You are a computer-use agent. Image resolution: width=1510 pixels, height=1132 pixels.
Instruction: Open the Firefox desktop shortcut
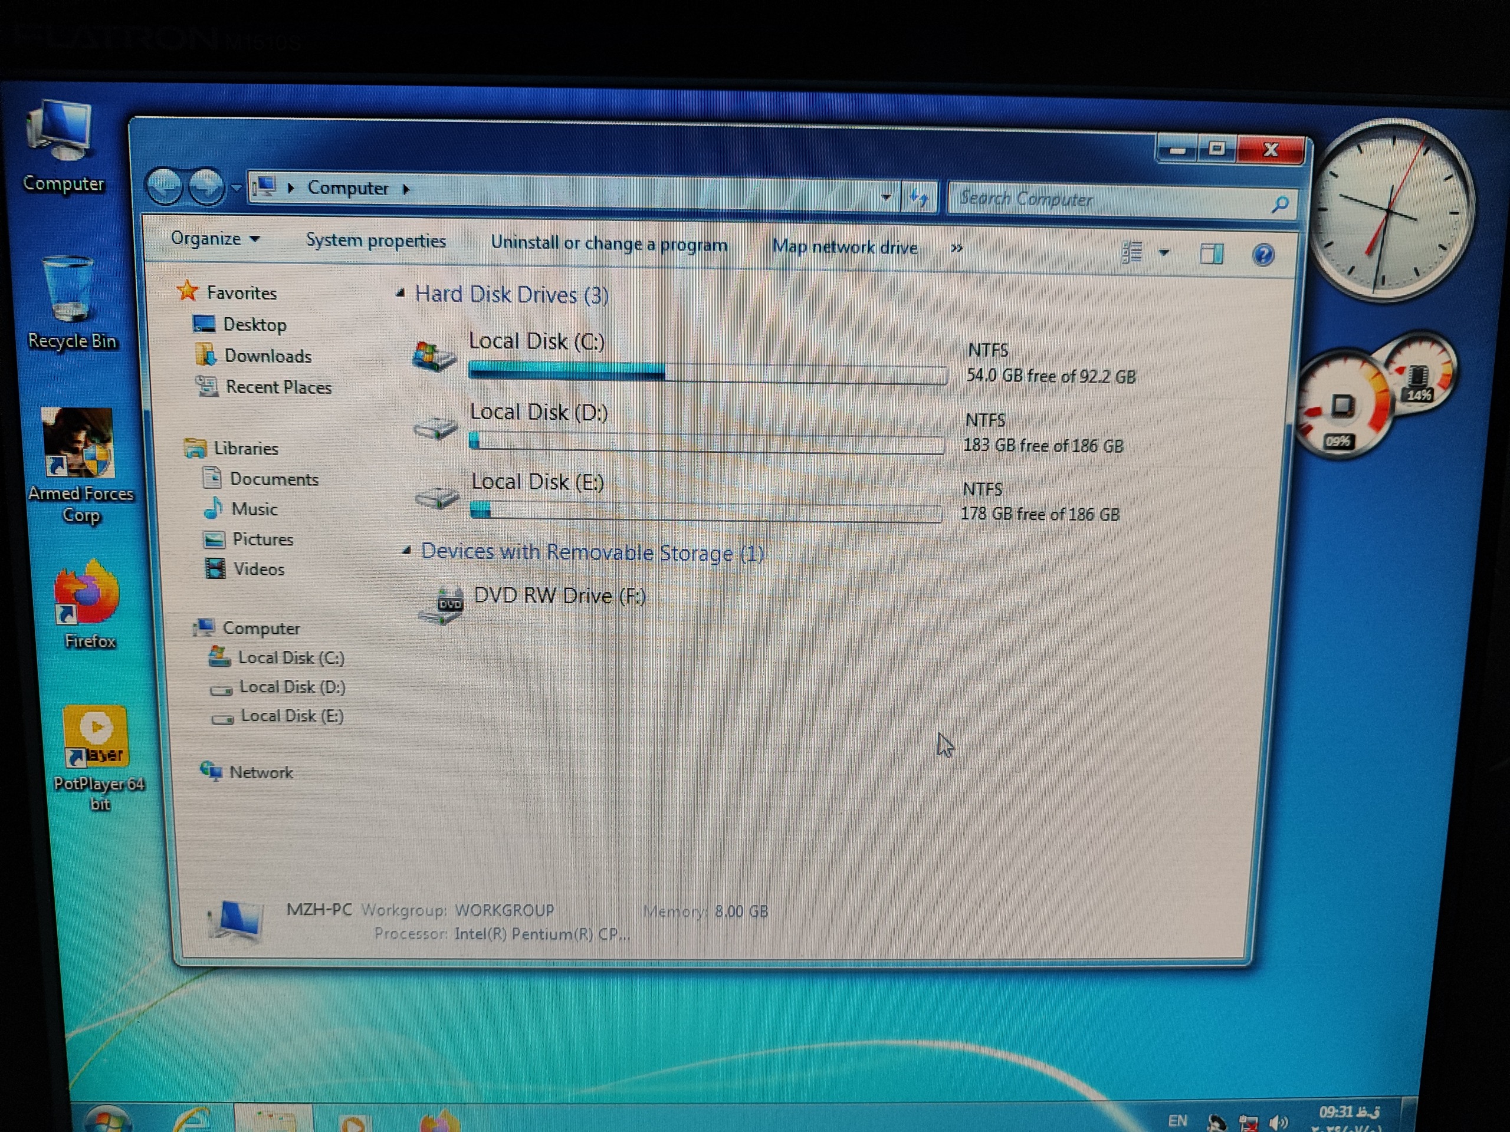(x=87, y=594)
